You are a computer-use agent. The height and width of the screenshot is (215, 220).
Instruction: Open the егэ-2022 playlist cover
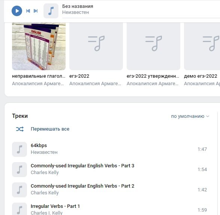pos(96,46)
